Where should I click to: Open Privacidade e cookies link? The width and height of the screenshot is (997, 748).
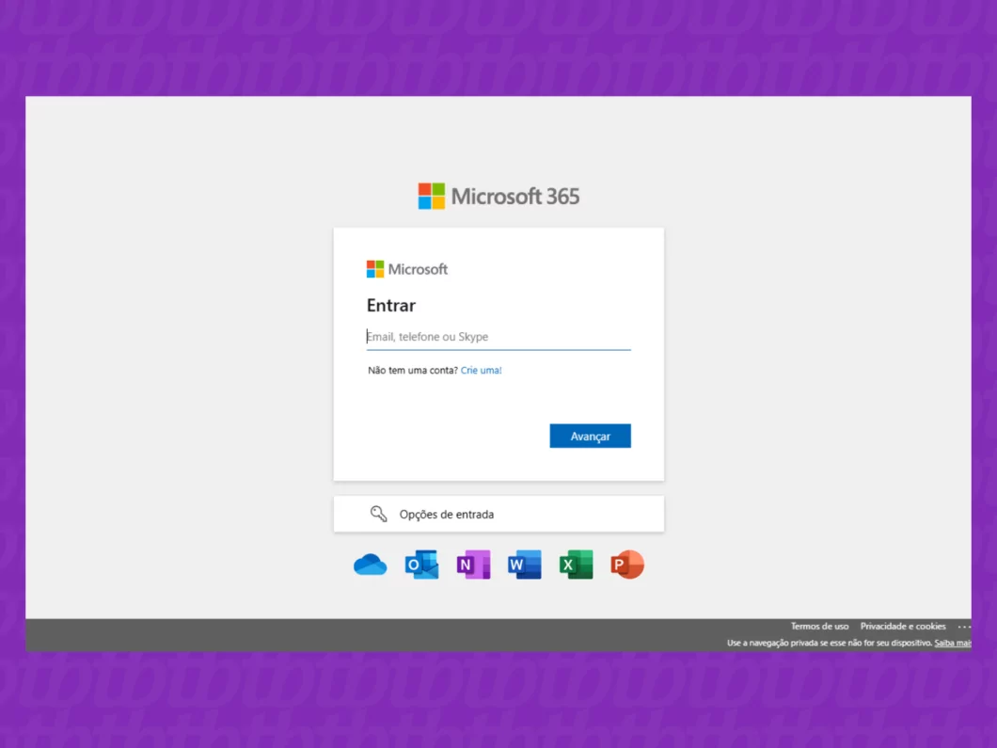pos(903,627)
